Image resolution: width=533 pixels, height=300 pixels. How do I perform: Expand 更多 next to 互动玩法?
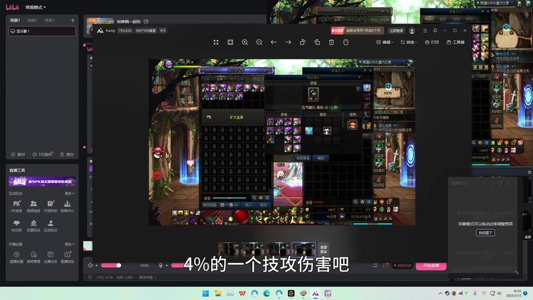70,194
